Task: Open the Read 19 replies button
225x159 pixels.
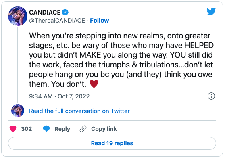Action: coord(112,143)
